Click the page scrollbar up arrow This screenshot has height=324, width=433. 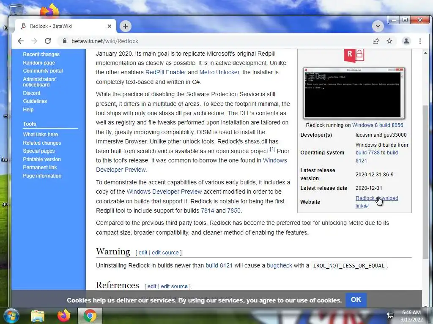(x=425, y=52)
